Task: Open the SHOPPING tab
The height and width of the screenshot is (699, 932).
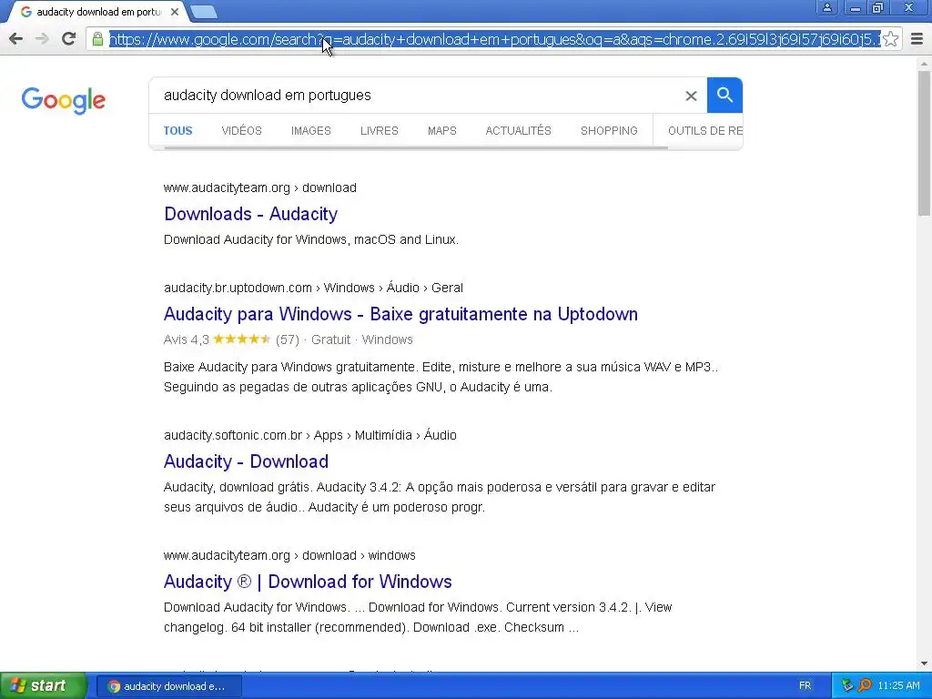Action: [x=609, y=131]
